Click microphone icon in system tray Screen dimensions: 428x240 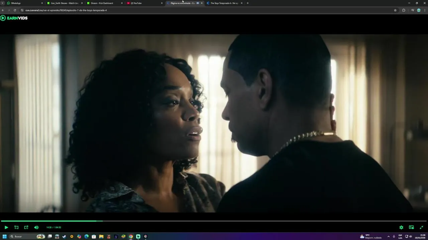pyautogui.click(x=394, y=236)
